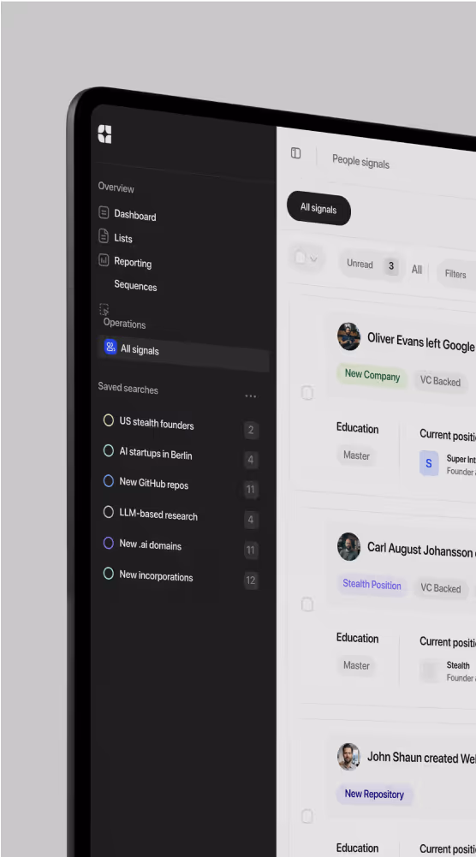Click the New Repository tag
The height and width of the screenshot is (857, 476).
click(x=374, y=795)
